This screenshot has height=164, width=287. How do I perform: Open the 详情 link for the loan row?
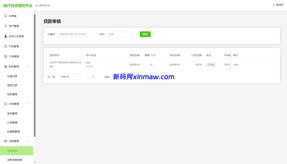235,65
